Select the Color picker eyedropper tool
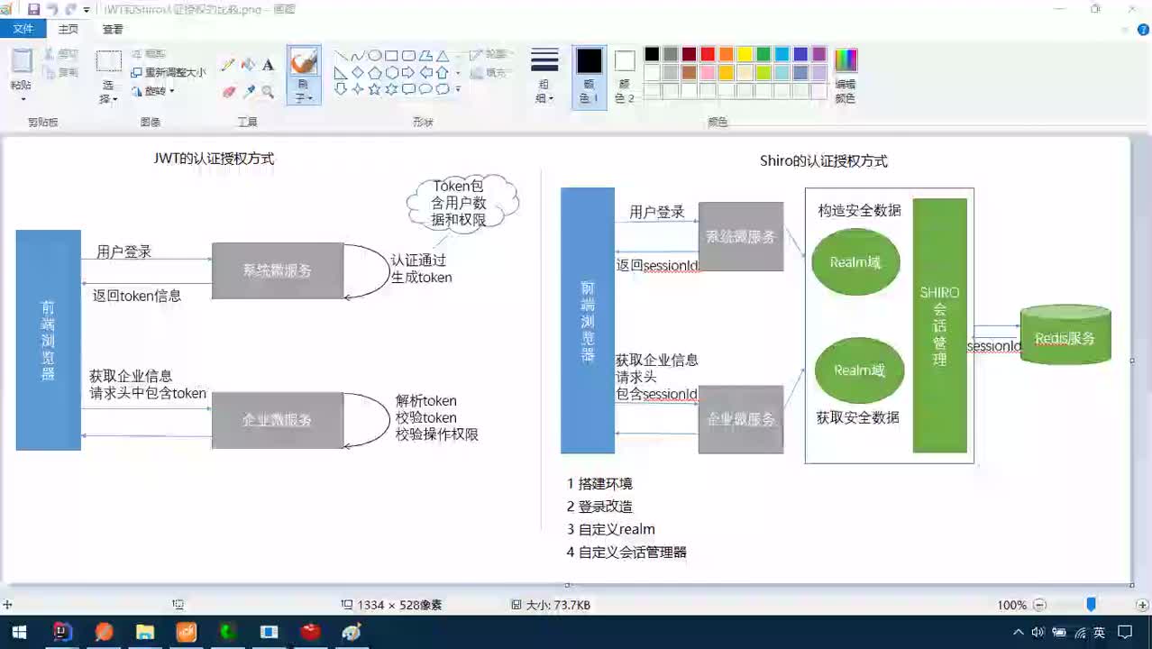The image size is (1152, 649). 248,91
